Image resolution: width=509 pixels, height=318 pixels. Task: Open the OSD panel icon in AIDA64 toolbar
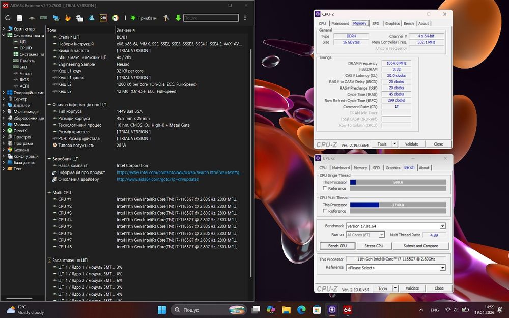point(103,18)
